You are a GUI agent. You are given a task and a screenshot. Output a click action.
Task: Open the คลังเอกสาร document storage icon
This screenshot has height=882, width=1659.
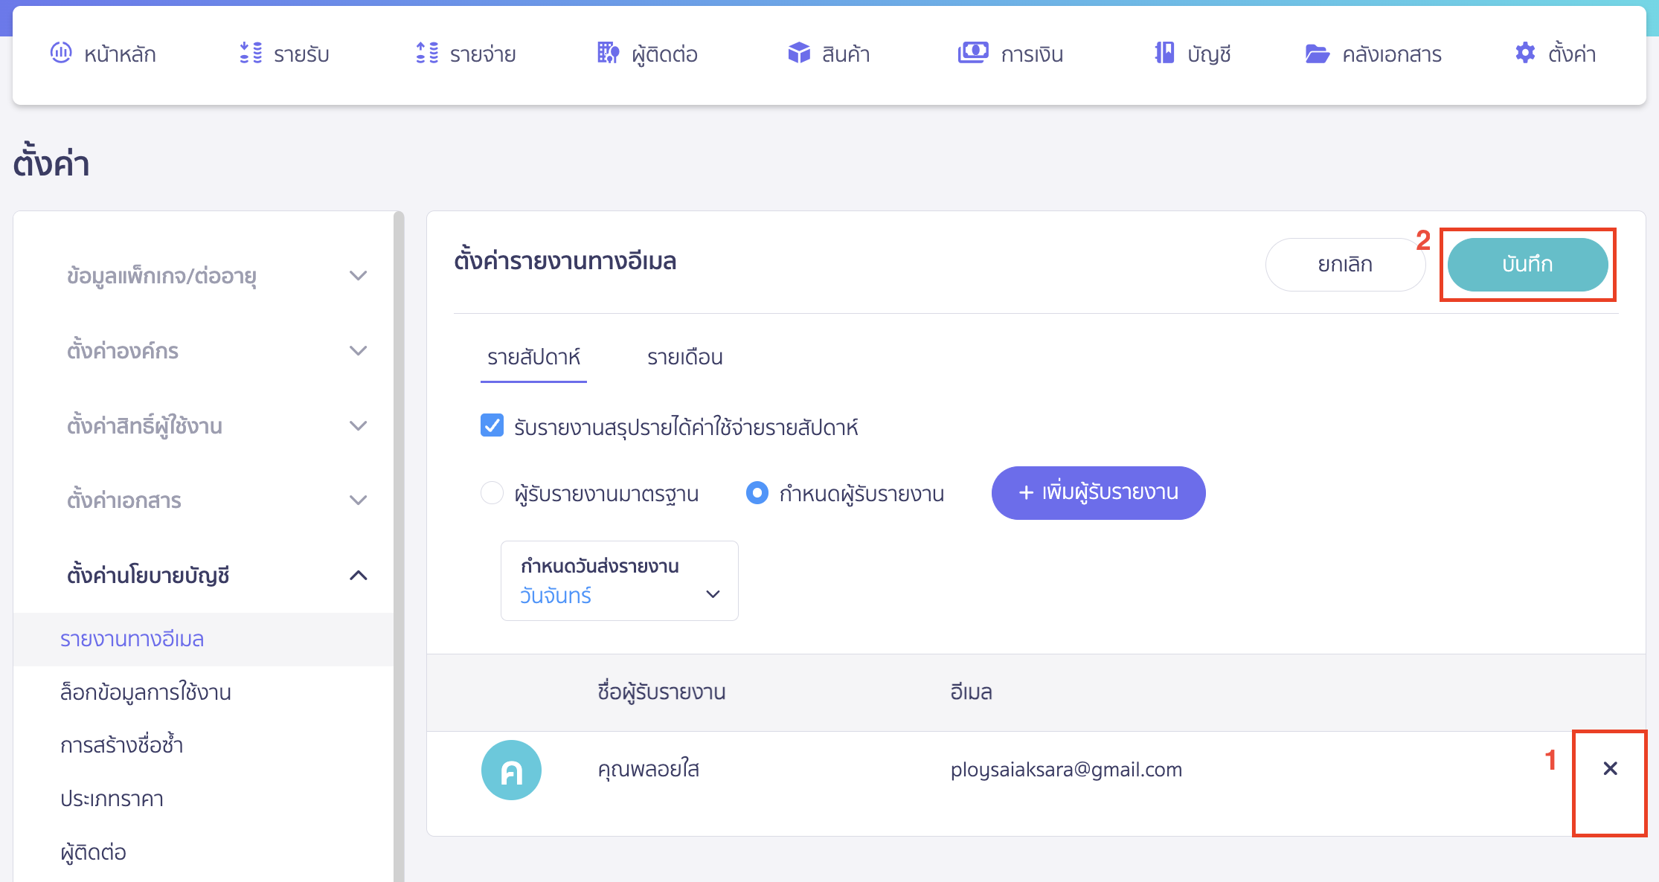pyautogui.click(x=1318, y=53)
